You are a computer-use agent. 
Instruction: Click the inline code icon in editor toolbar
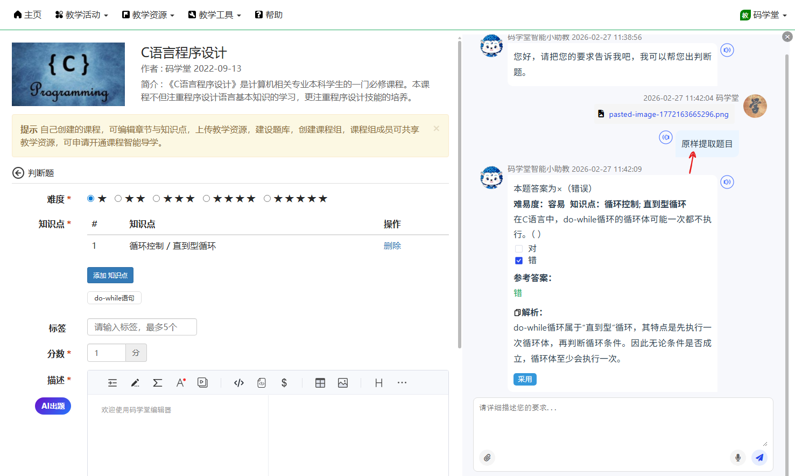tap(239, 383)
